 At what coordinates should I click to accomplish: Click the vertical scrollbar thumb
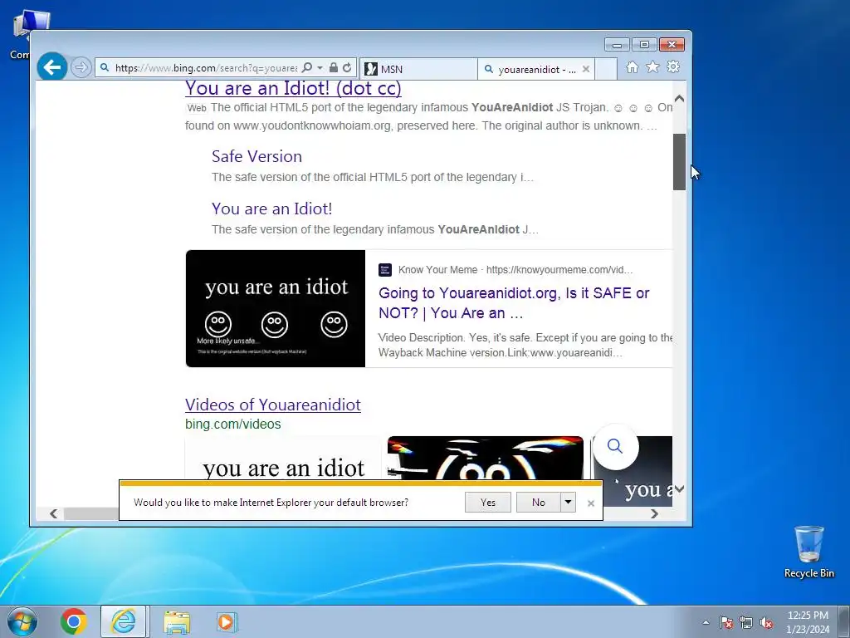click(x=679, y=162)
